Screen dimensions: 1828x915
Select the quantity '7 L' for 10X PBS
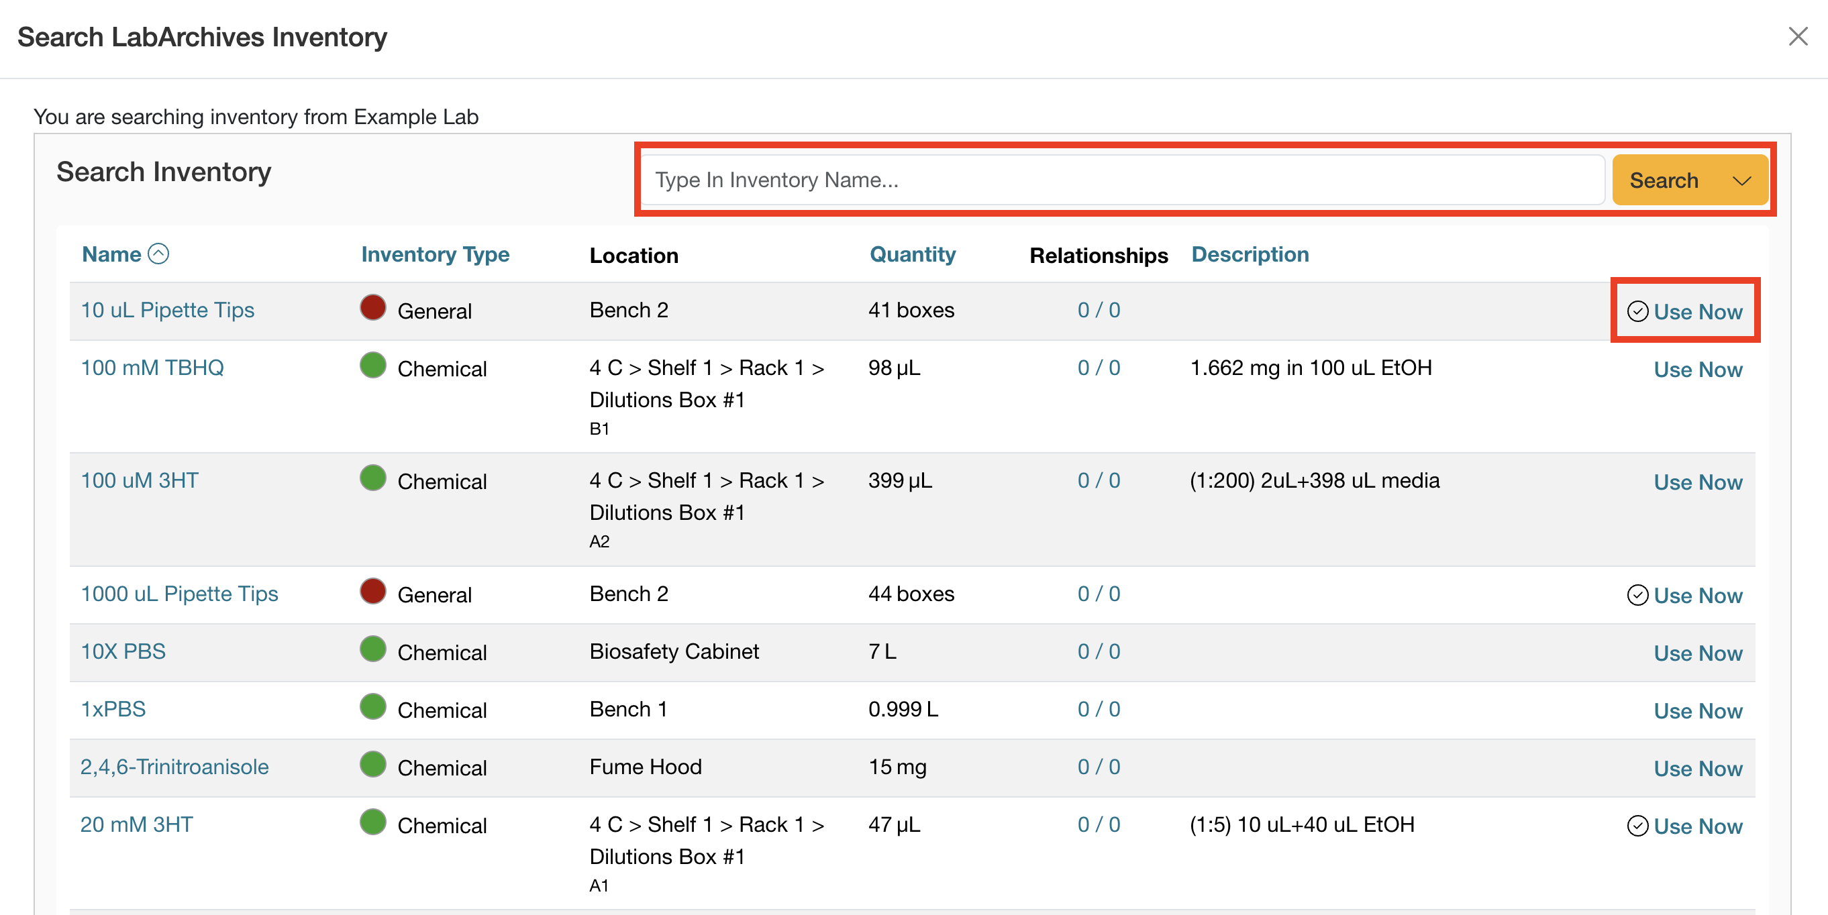point(882,651)
